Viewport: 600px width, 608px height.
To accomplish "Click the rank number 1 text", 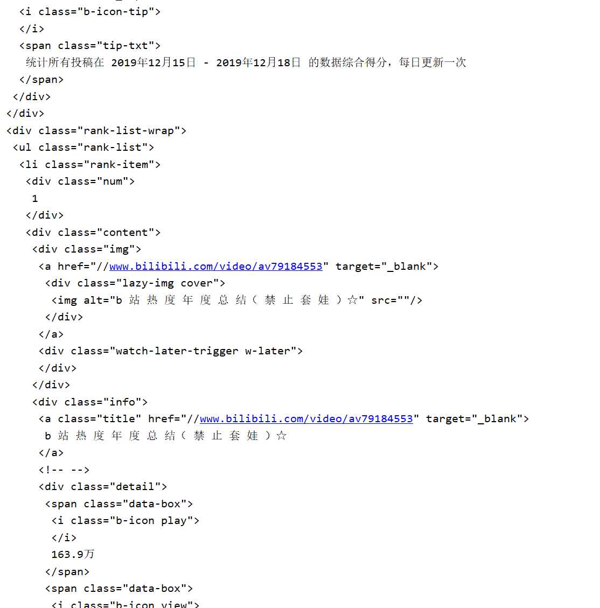I will 35,199.
